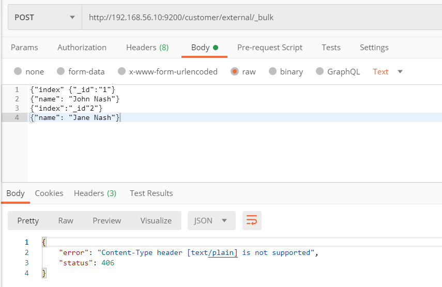
Task: Choose the binary body radio option
Action: (272, 71)
